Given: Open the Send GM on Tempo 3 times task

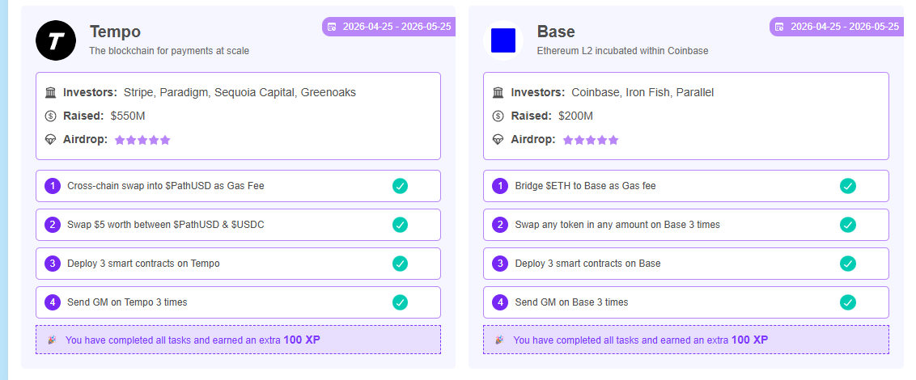Looking at the screenshot, I should click(x=239, y=302).
